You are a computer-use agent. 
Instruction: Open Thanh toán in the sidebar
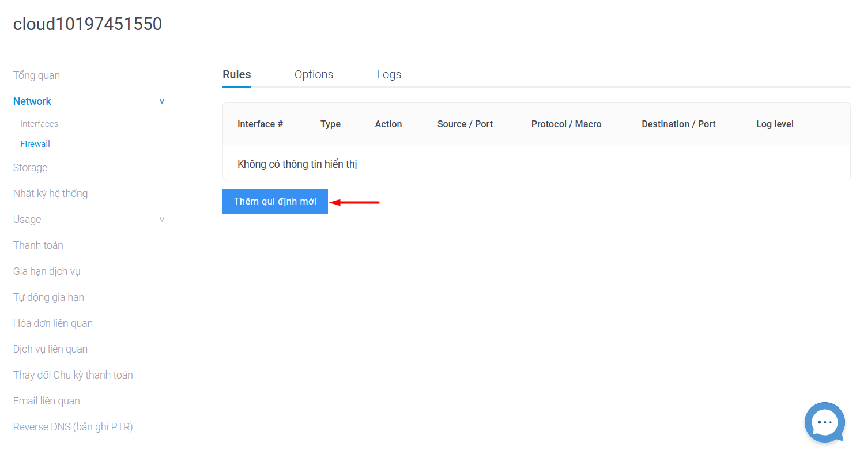point(38,245)
